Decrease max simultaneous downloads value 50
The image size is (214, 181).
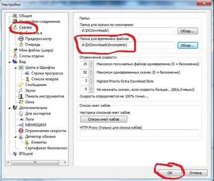[91, 74]
